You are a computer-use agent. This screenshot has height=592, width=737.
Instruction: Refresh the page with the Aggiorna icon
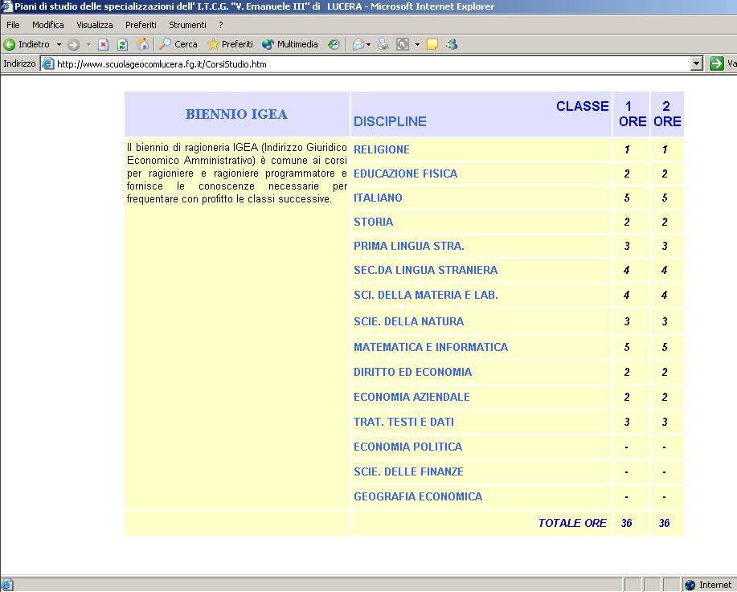click(x=122, y=44)
